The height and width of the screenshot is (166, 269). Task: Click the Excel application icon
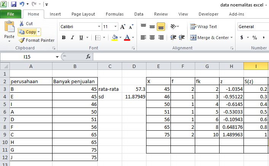click(x=3, y=4)
